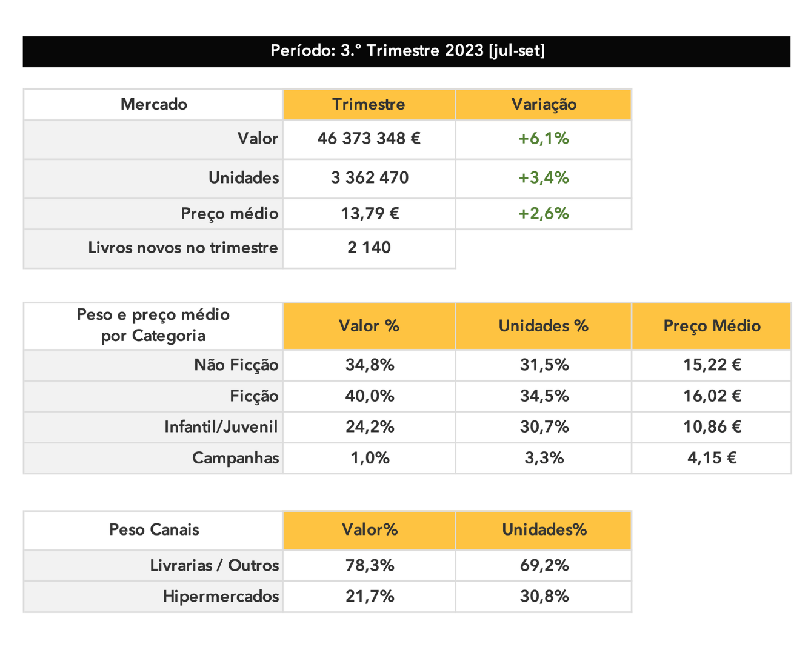811x650 pixels.
Task: Select the Livros novos 2 140 cell
Action: (x=369, y=248)
